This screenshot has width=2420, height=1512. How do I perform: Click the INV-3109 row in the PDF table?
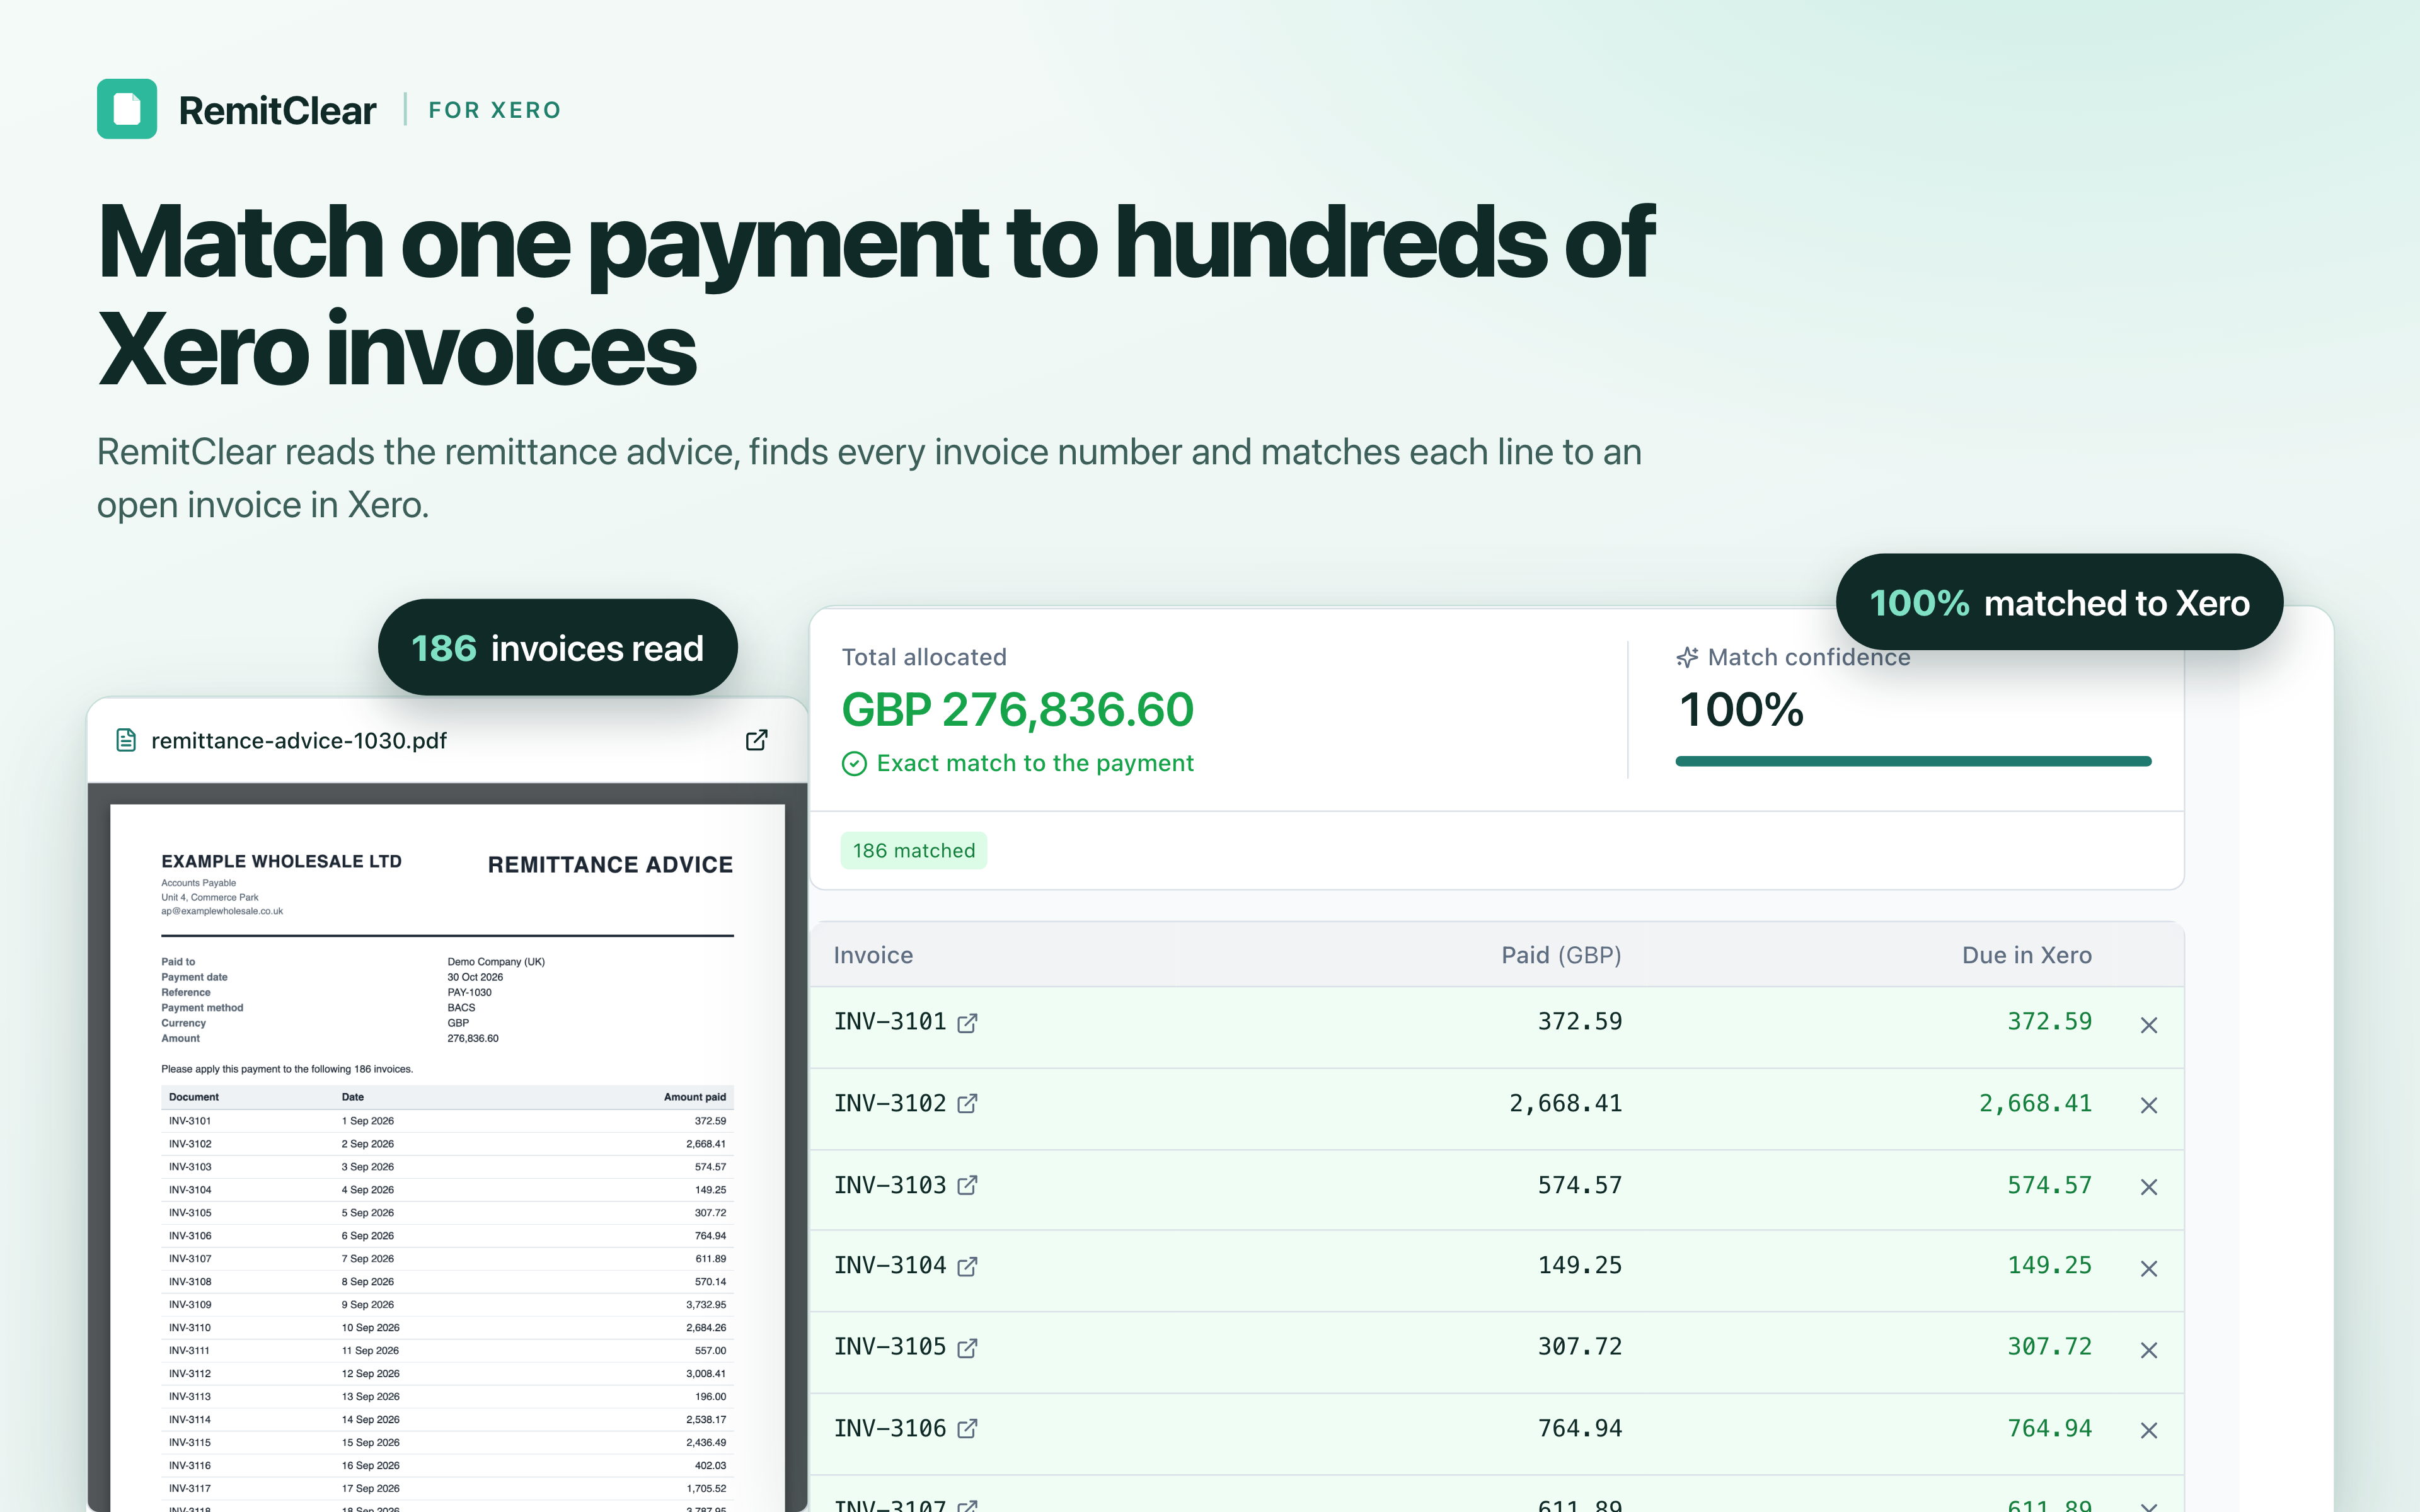(x=447, y=1305)
